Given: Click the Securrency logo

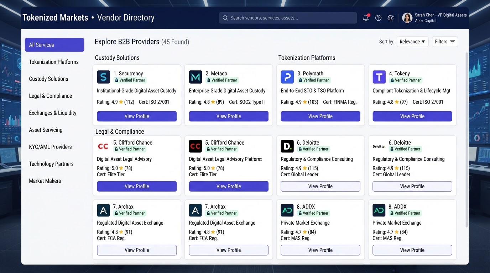Looking at the screenshot, I should [103, 77].
